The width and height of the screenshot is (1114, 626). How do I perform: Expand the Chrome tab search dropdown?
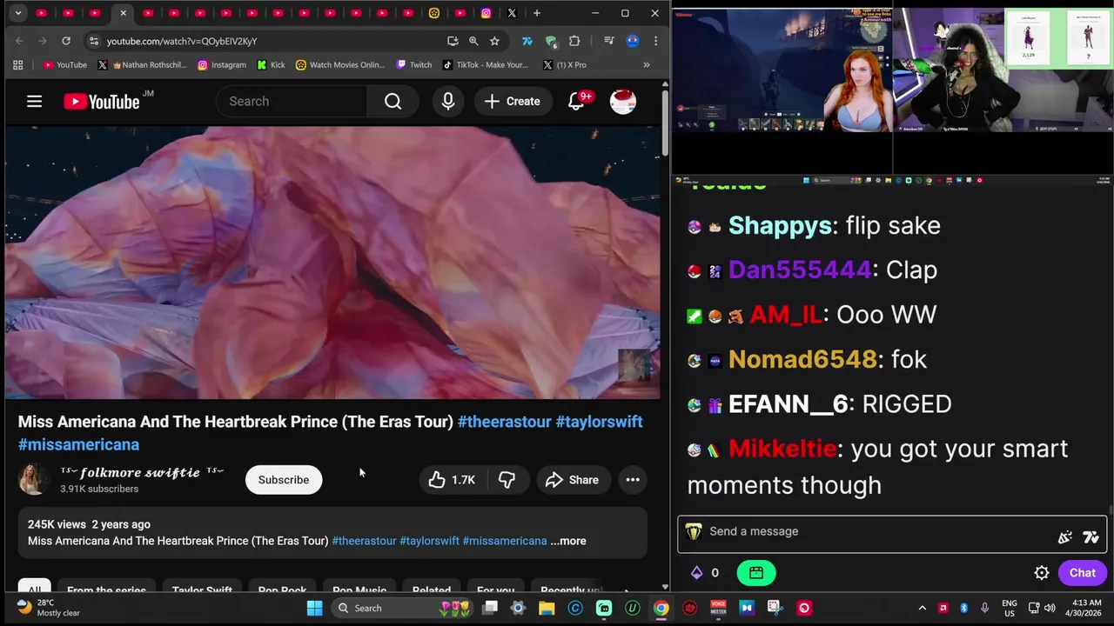pos(19,13)
